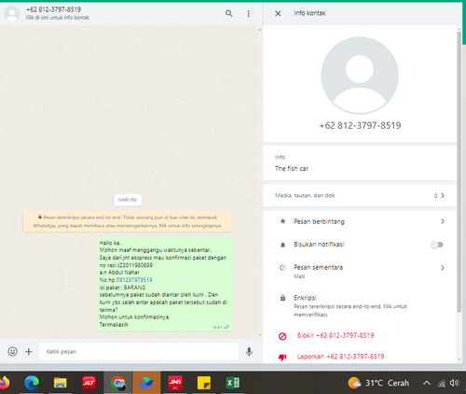Open Sticky Notes from taskbar

pos(204,383)
